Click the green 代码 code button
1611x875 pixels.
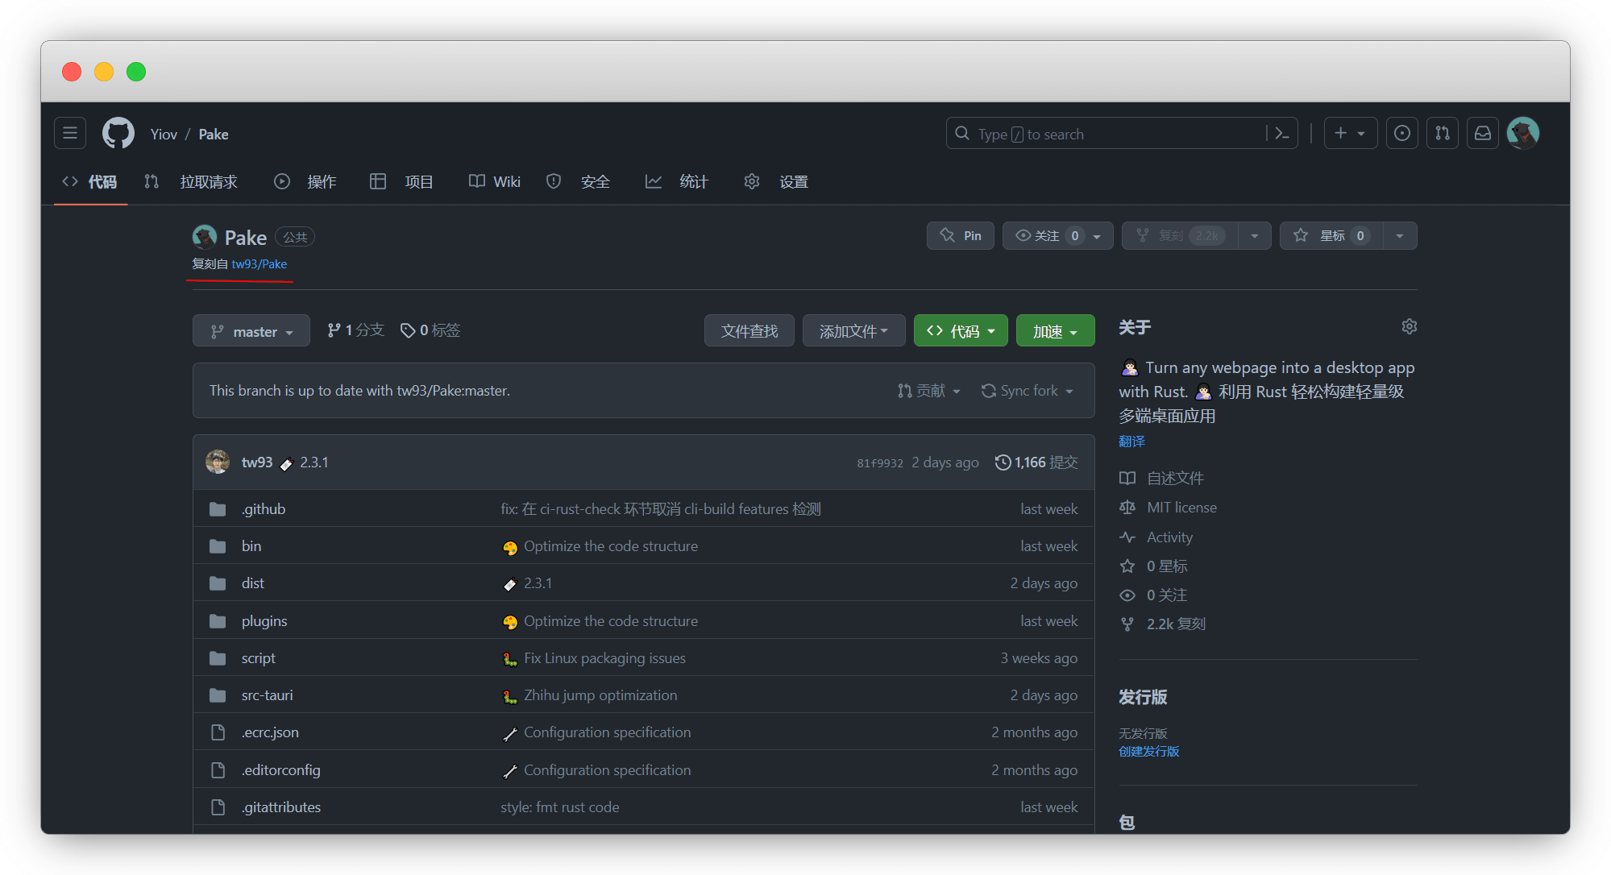tap(961, 331)
